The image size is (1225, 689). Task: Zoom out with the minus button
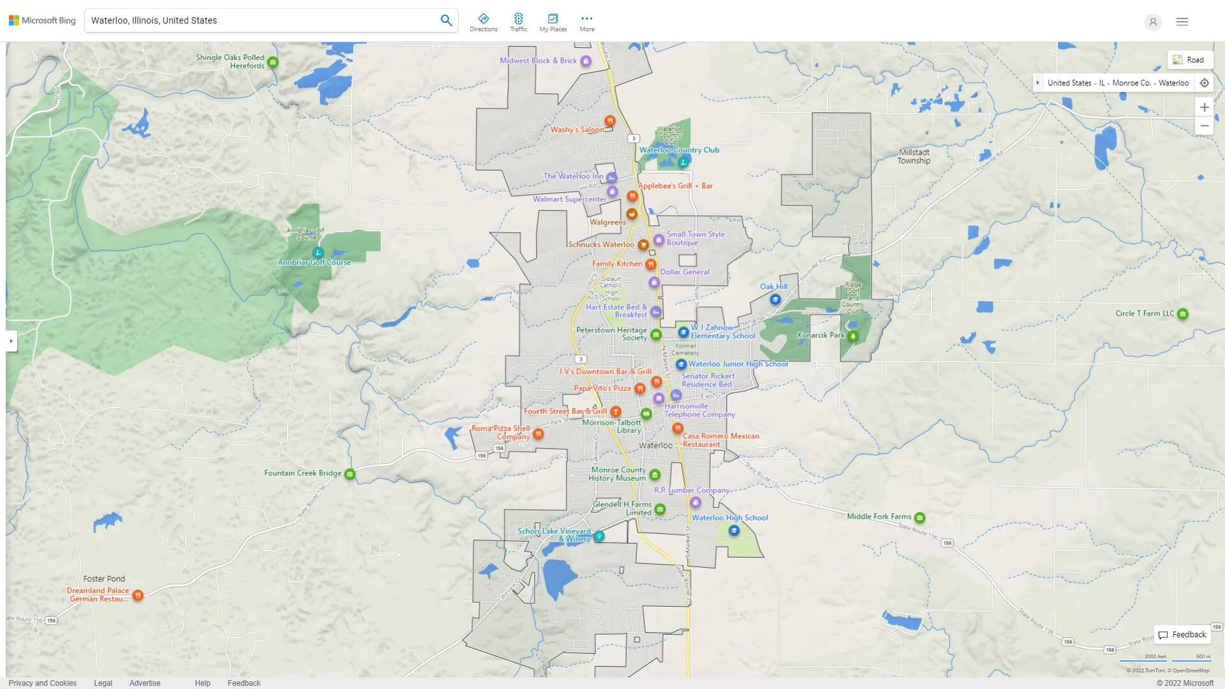(1204, 126)
